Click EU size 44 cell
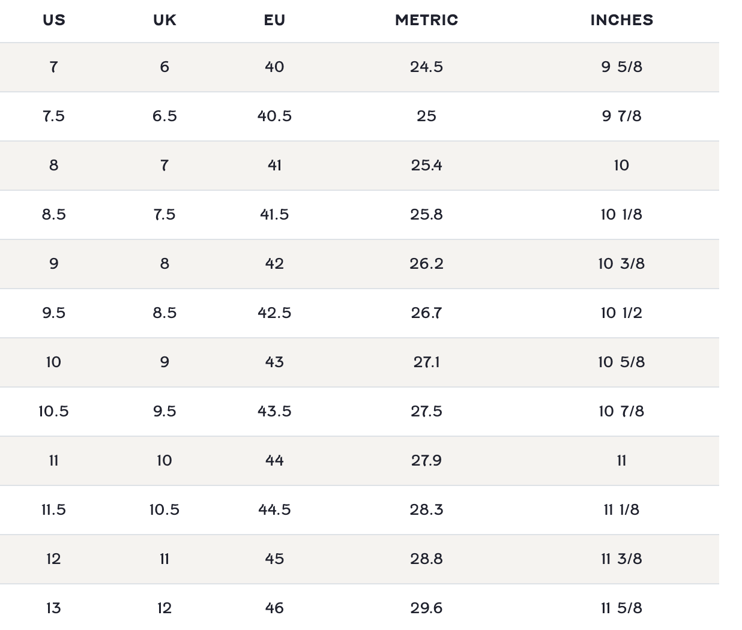742x630 pixels. pos(274,460)
